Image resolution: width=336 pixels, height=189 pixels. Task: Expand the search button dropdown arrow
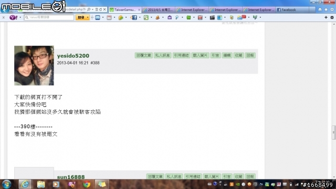click(x=88, y=17)
